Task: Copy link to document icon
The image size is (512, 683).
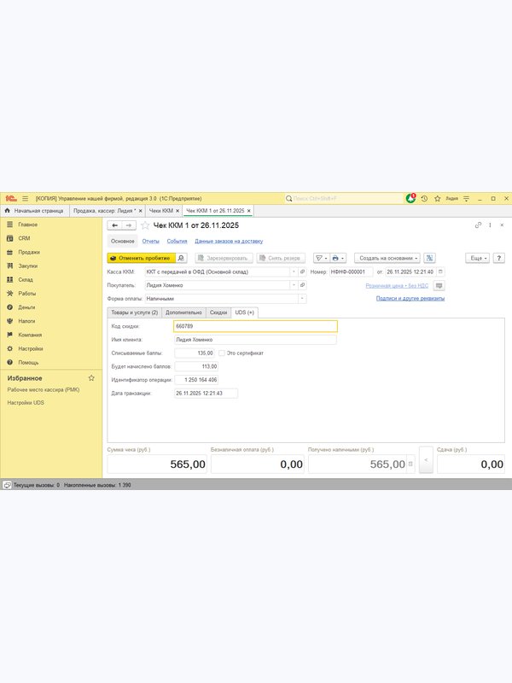Action: (478, 225)
